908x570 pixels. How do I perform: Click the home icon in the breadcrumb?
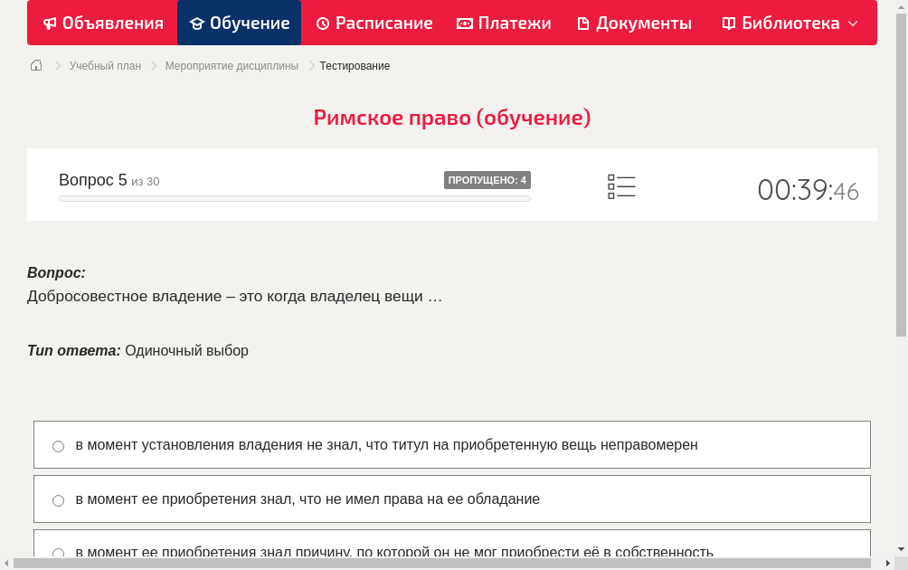coord(35,65)
